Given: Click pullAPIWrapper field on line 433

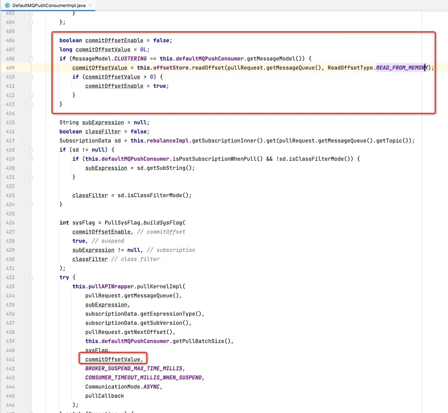Looking at the screenshot, I should [111, 287].
